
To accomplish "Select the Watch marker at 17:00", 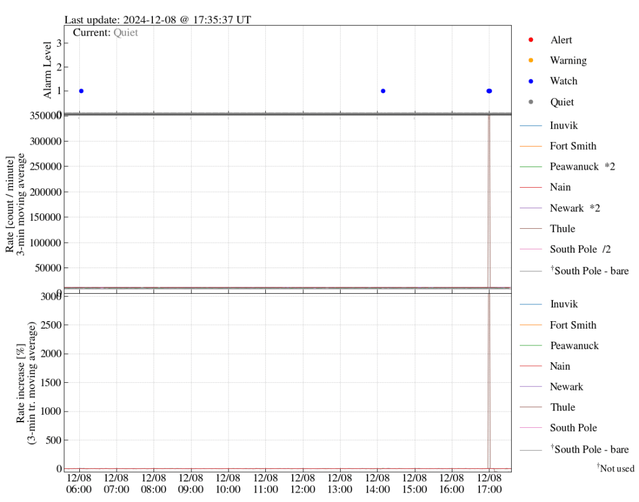I will (x=489, y=91).
